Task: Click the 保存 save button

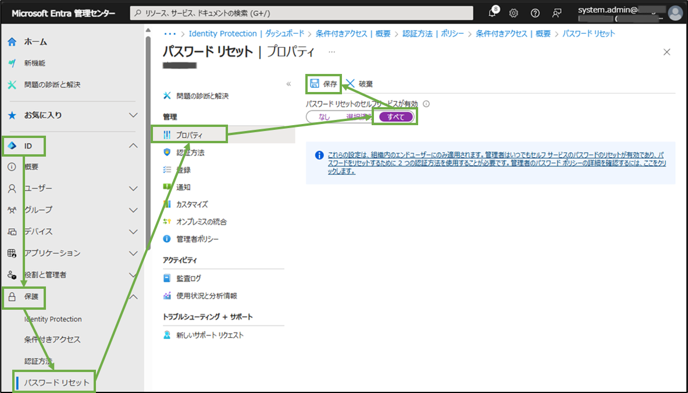Action: (323, 83)
